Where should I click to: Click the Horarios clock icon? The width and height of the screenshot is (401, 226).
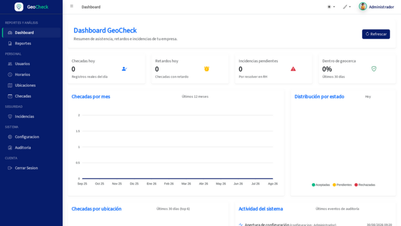coord(10,74)
